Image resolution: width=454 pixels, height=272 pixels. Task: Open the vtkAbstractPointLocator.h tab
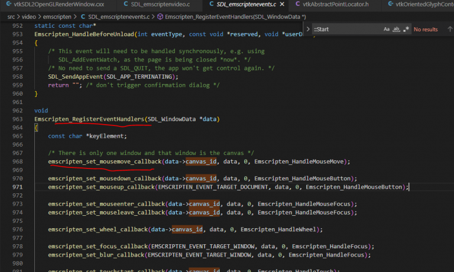pos(336,4)
